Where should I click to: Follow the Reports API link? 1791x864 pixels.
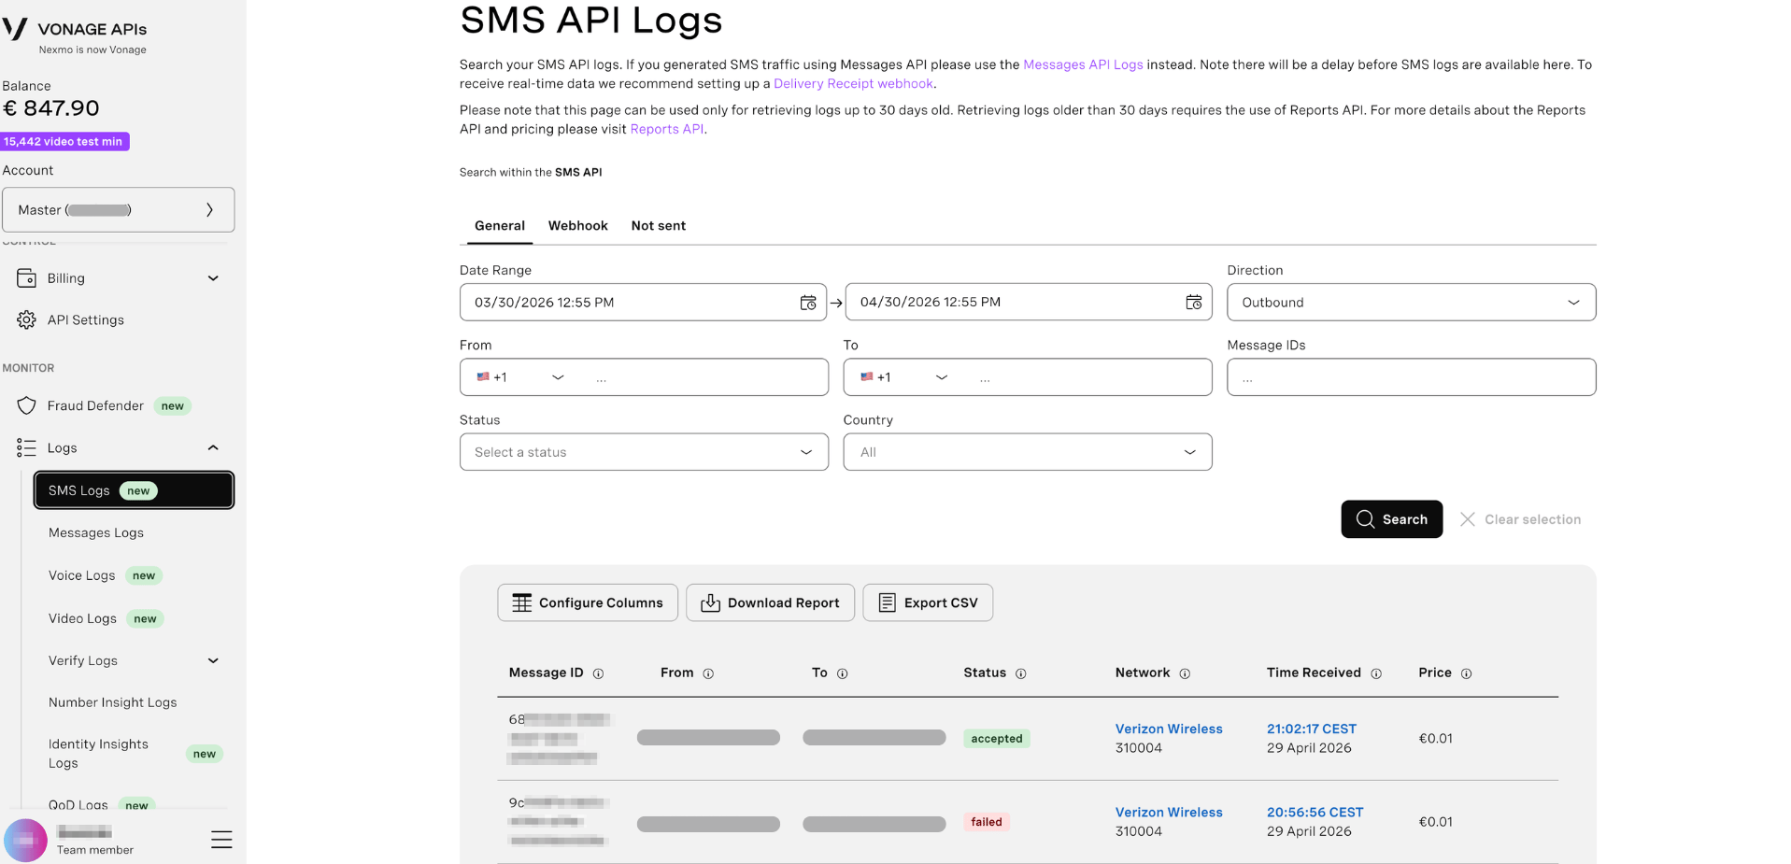(667, 130)
